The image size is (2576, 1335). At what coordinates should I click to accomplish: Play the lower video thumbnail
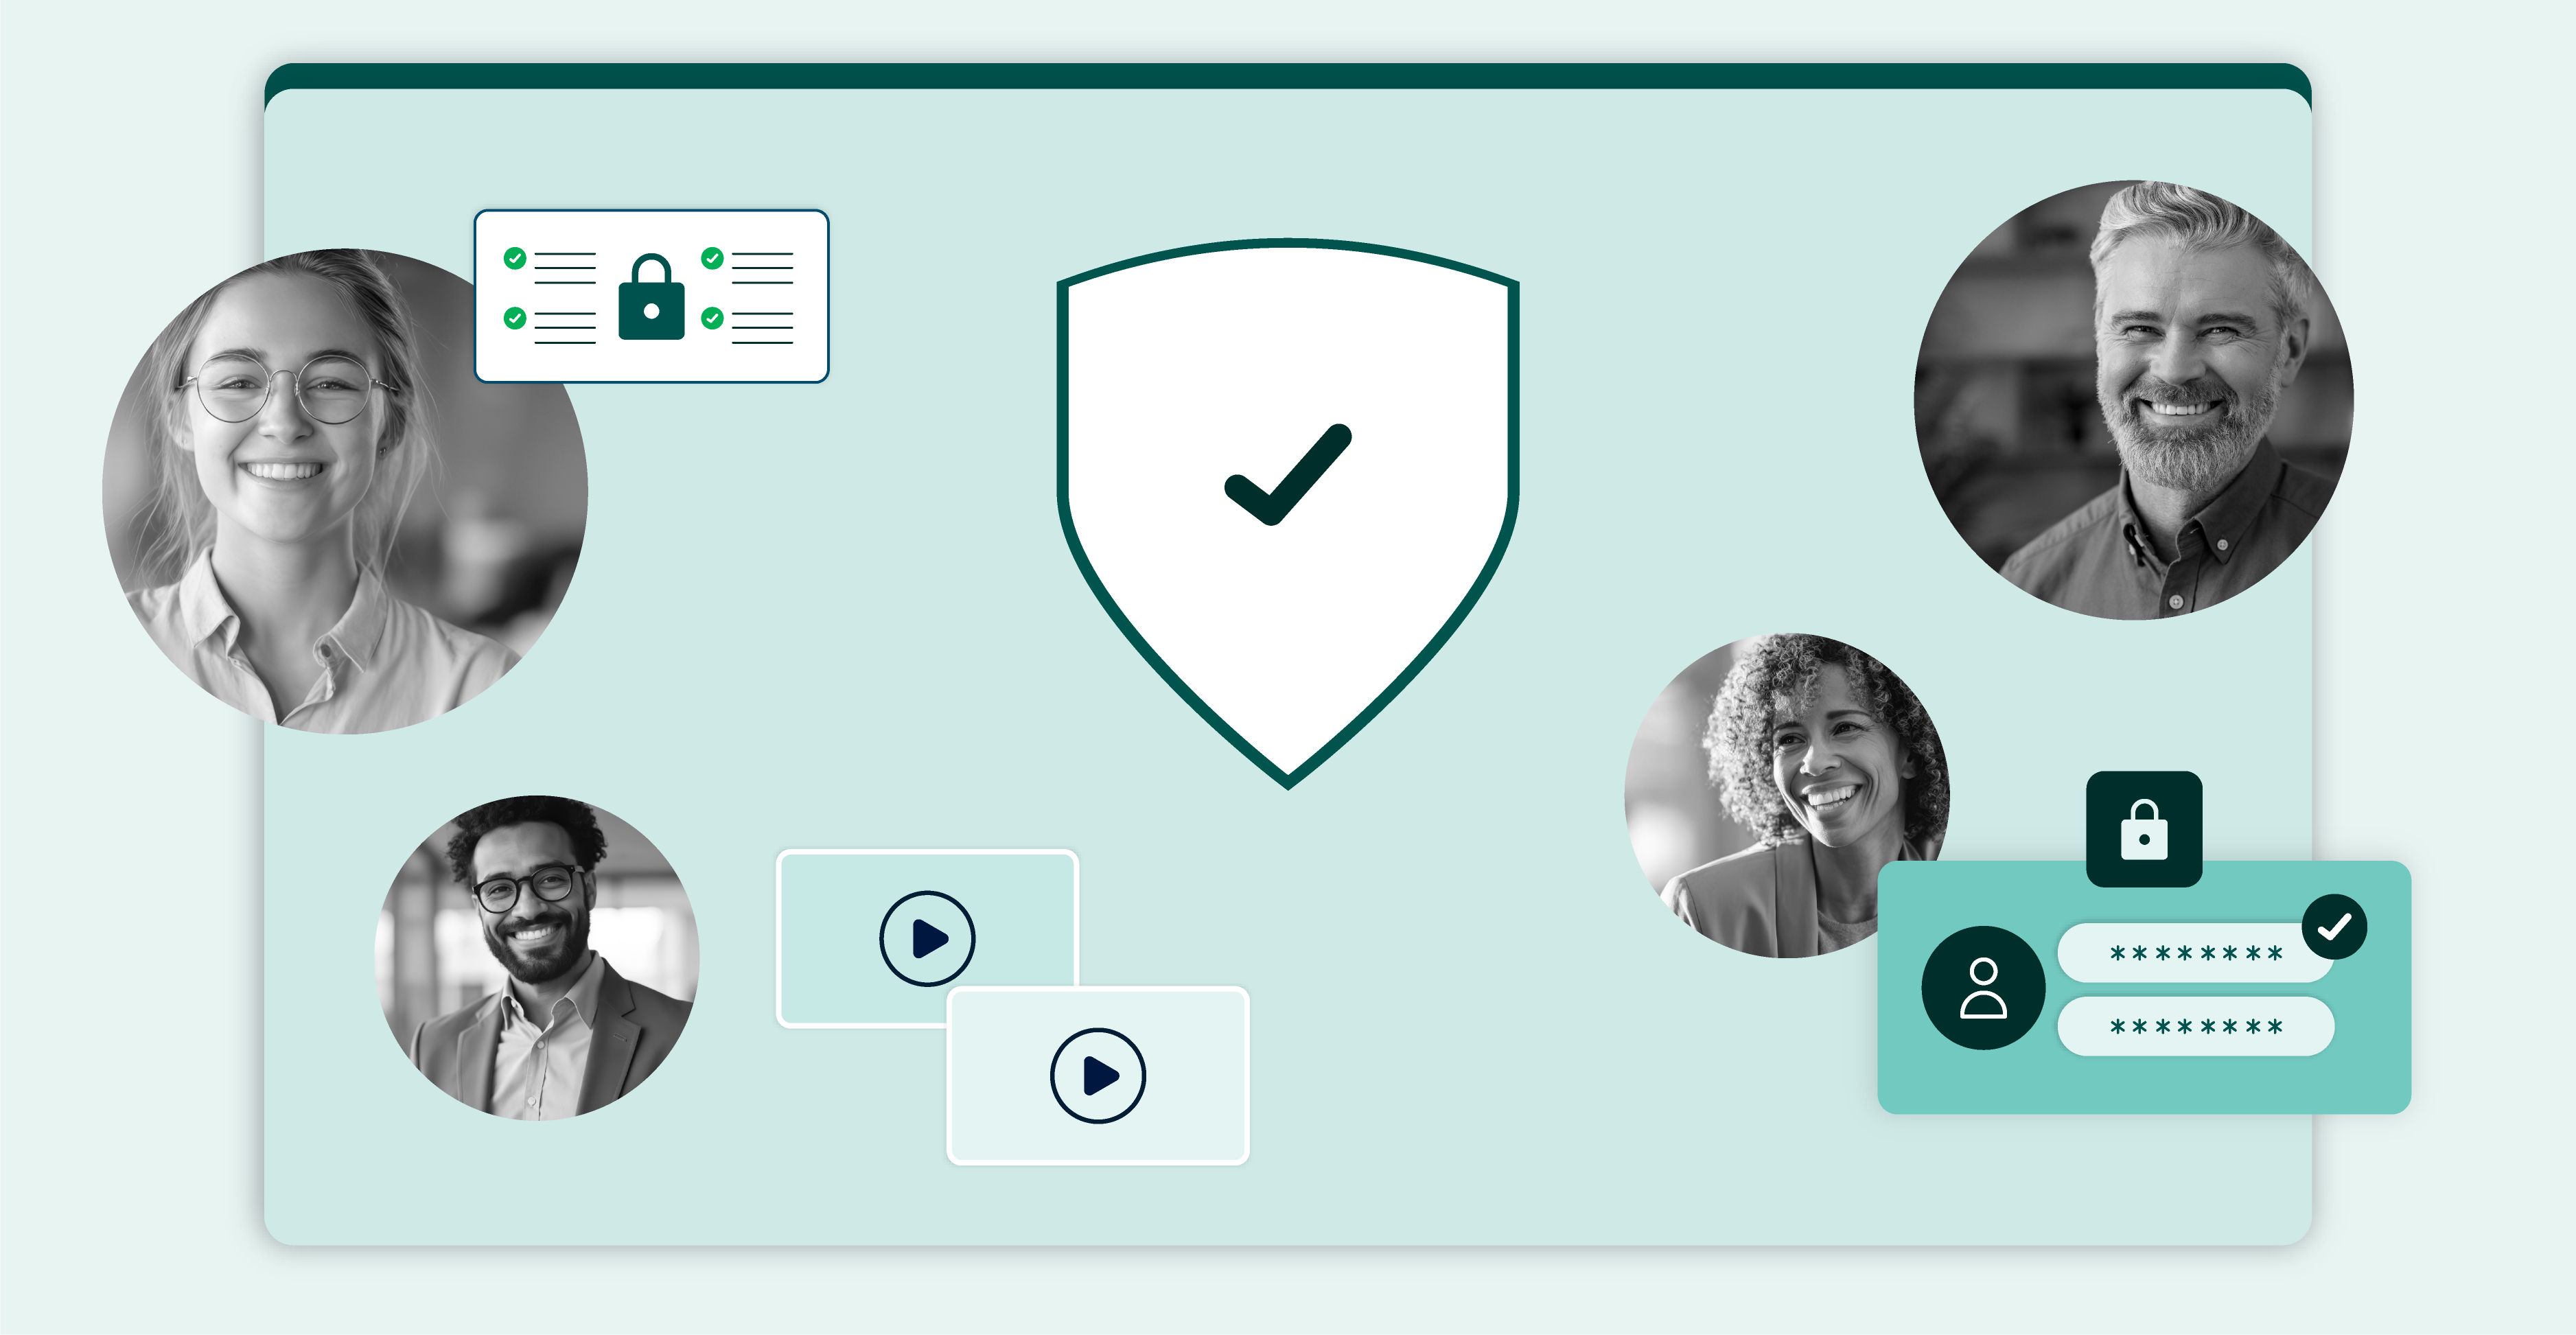coord(1098,1076)
